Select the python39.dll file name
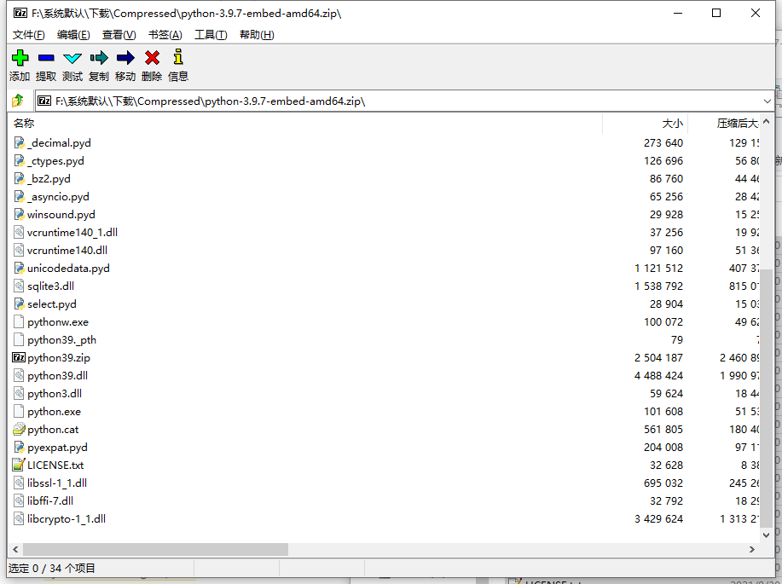Screen dimensions: 782x584 pos(57,375)
